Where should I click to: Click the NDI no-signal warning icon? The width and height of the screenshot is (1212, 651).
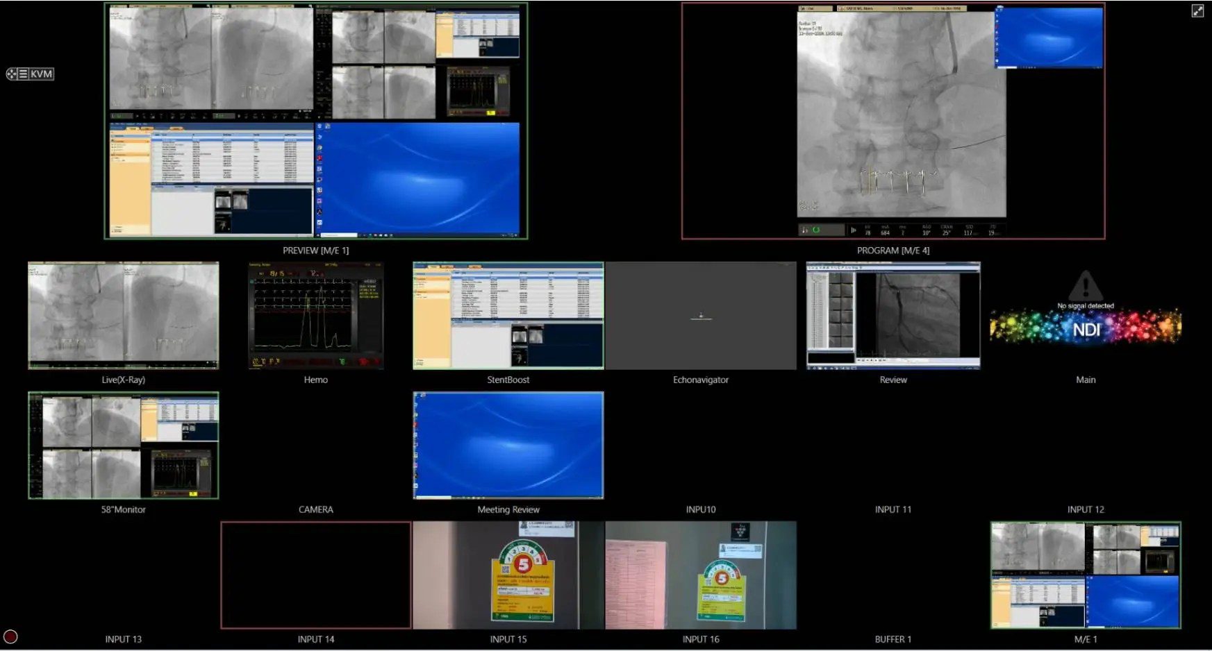click(1085, 285)
